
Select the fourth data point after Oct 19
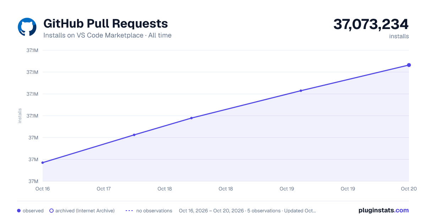tap(301, 91)
